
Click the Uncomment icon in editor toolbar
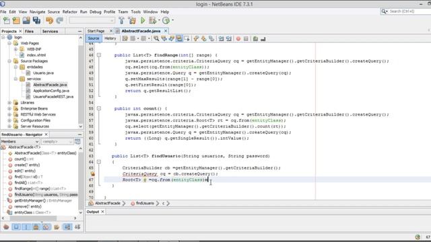click(263, 39)
